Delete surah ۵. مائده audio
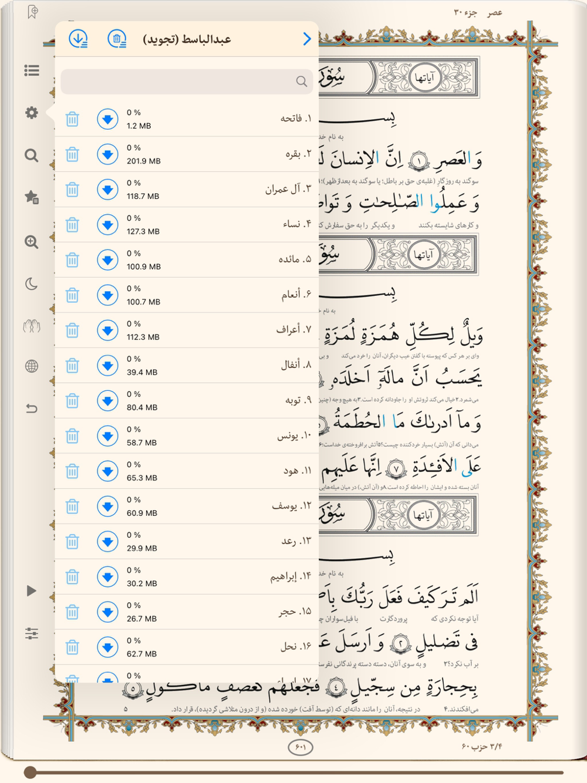 72,260
